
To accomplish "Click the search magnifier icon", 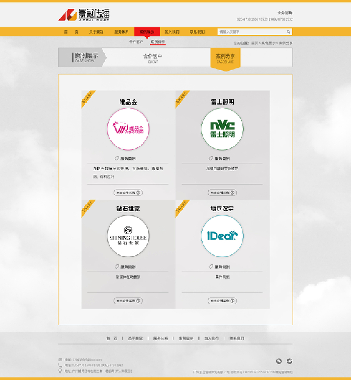I will (288, 32).
